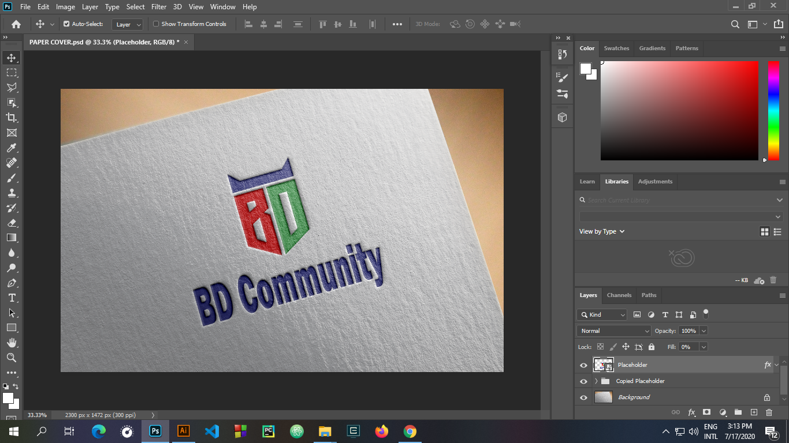Create a new layer with plus icon
Image resolution: width=789 pixels, height=443 pixels.
tap(754, 412)
